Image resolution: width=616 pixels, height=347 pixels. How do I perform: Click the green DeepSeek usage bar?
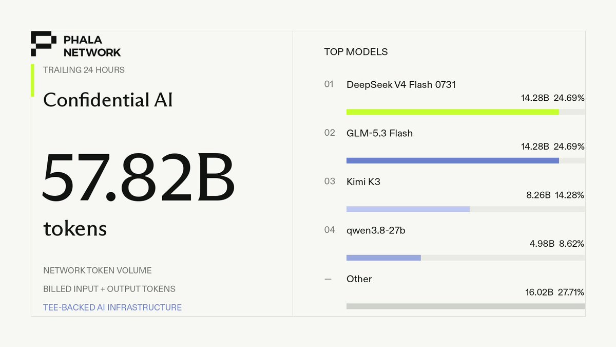453,112
